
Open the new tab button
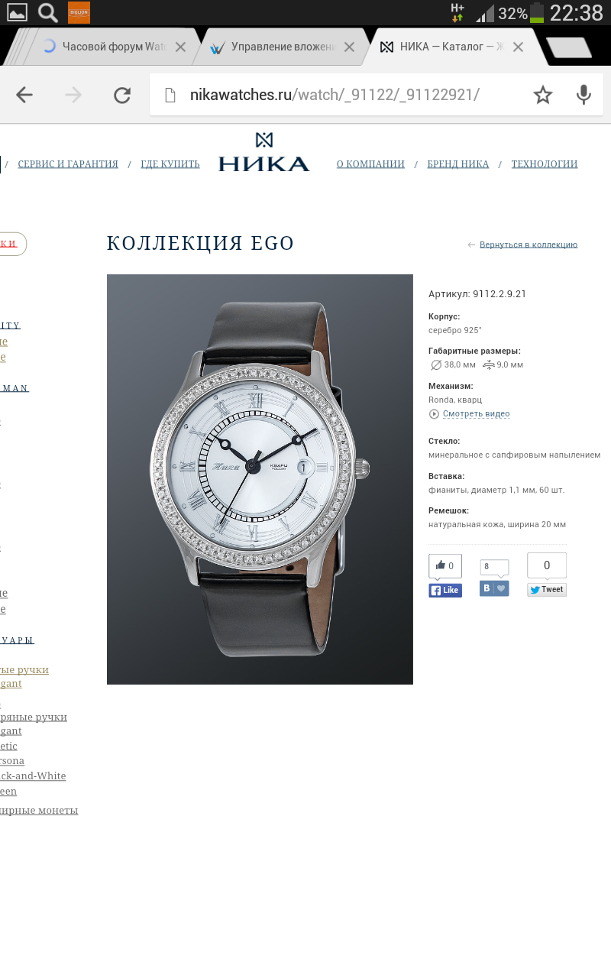570,47
